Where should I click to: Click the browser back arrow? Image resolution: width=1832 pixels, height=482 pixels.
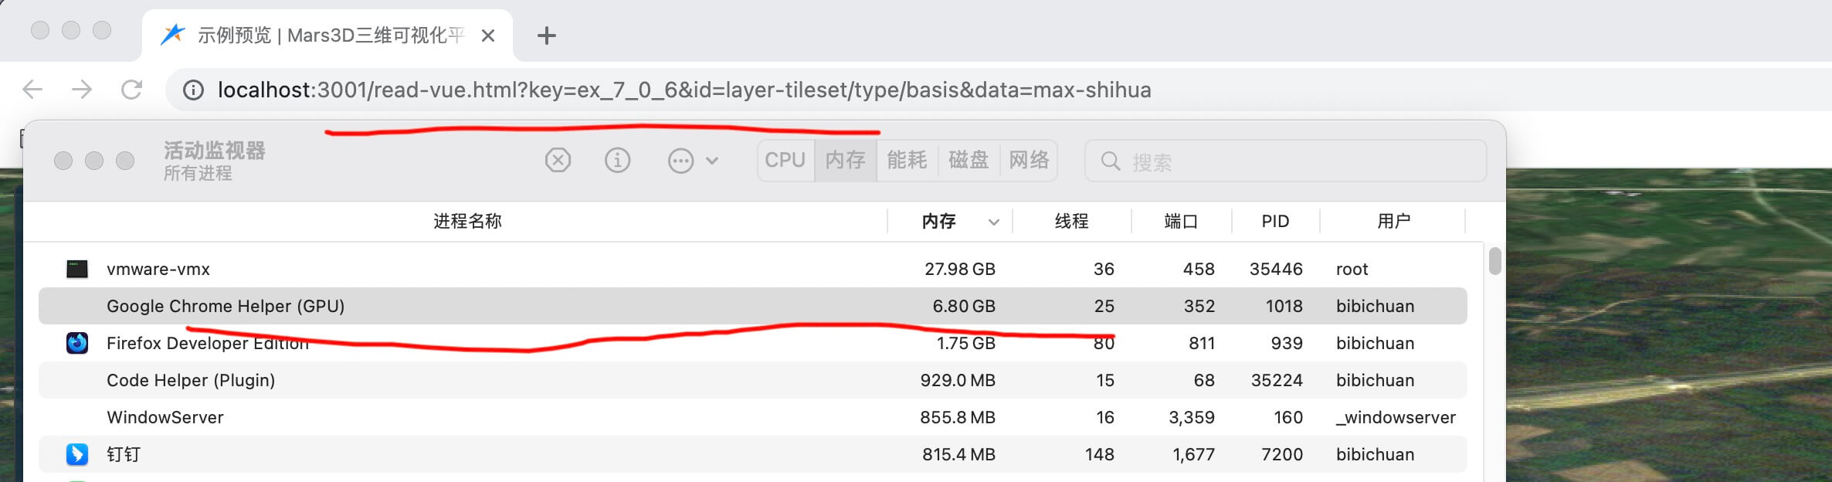pyautogui.click(x=32, y=90)
